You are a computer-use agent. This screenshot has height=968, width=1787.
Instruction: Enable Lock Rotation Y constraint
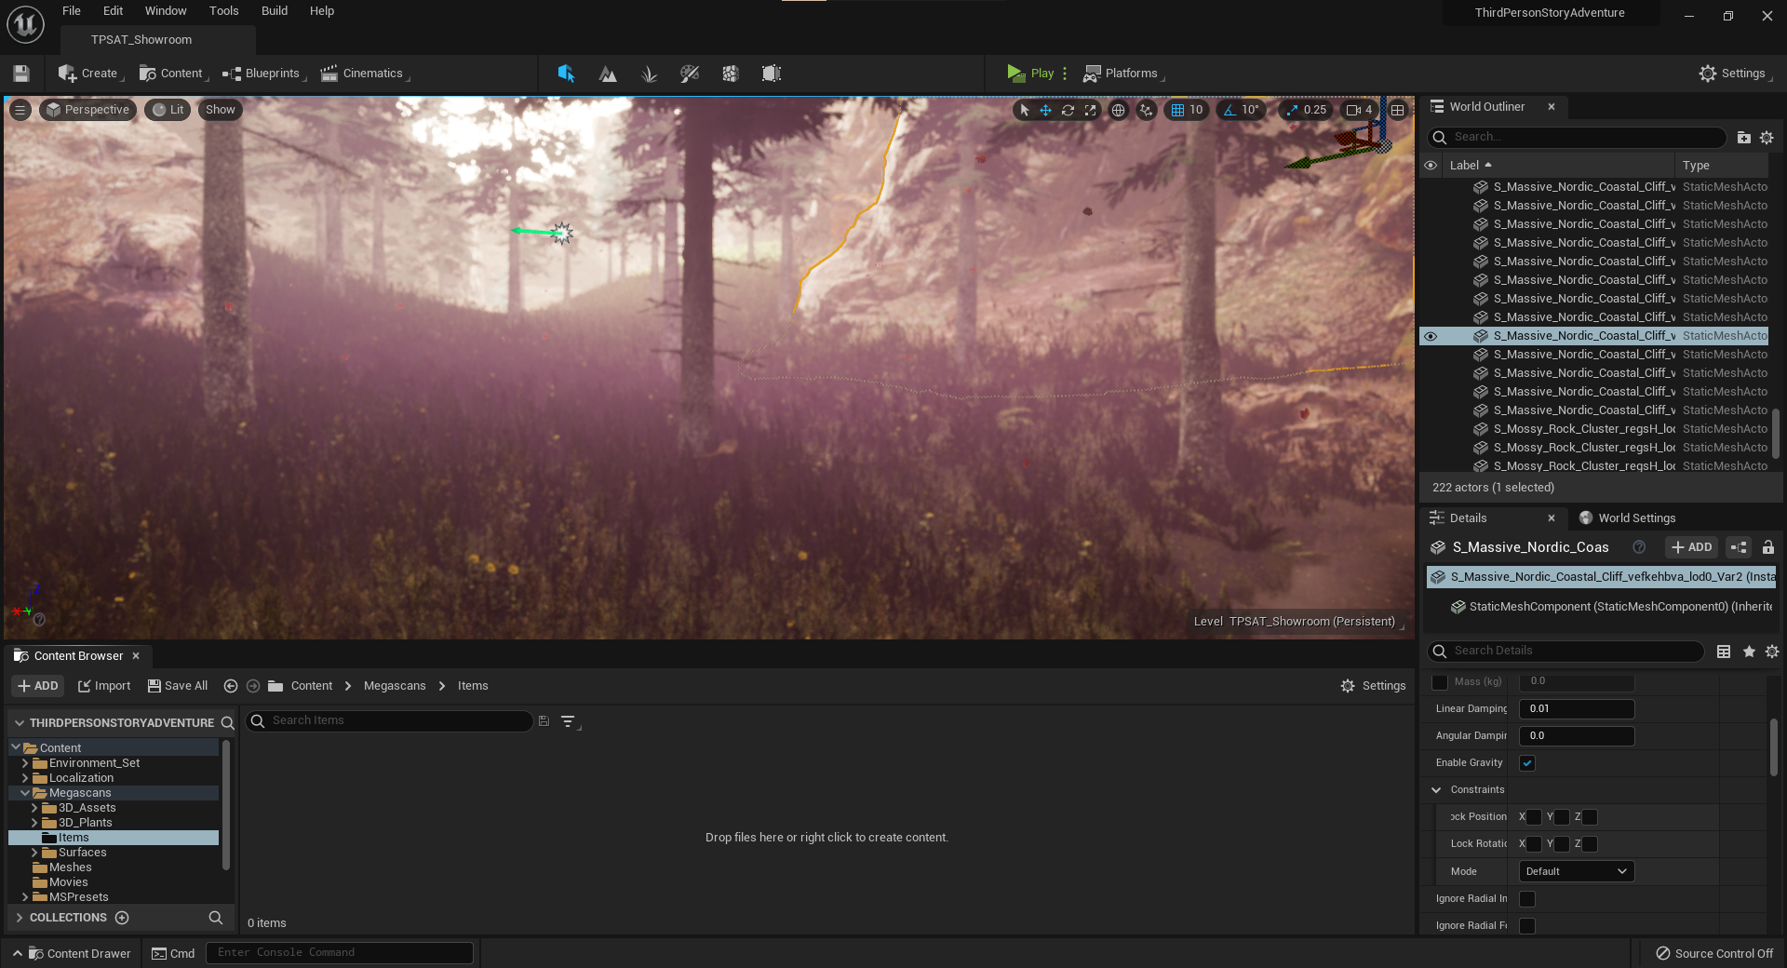click(x=1562, y=844)
